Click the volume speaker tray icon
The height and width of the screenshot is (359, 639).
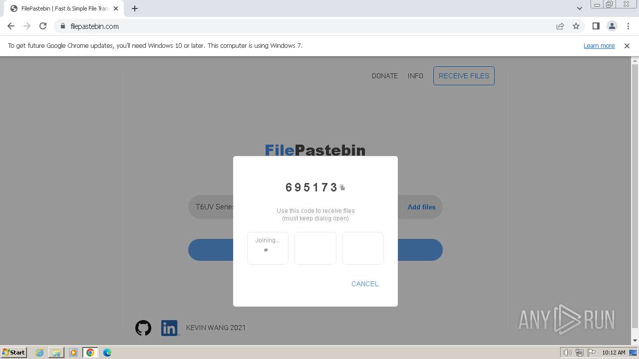tap(568, 353)
